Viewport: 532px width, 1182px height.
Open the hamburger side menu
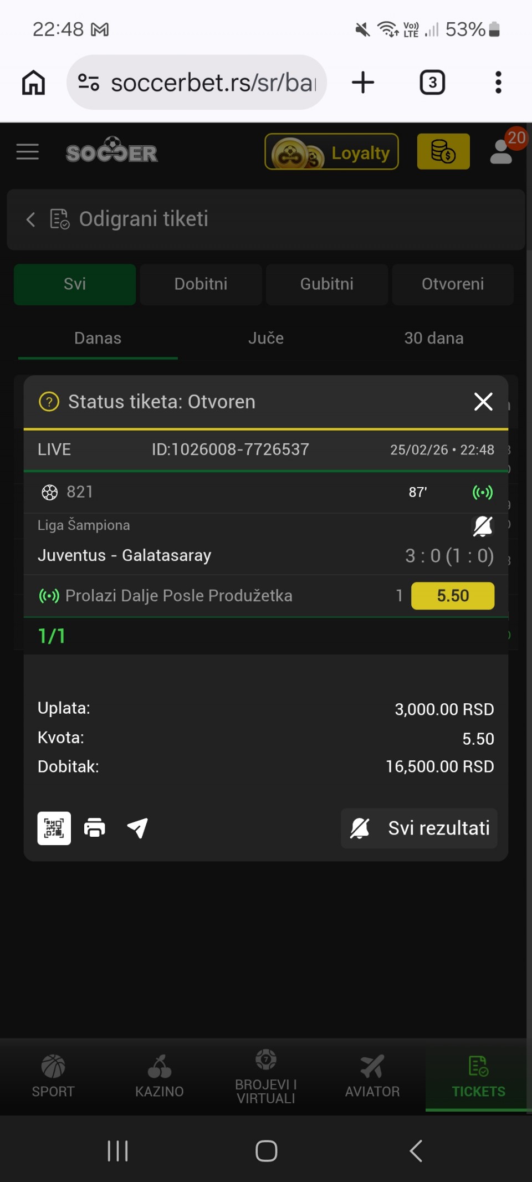click(28, 152)
